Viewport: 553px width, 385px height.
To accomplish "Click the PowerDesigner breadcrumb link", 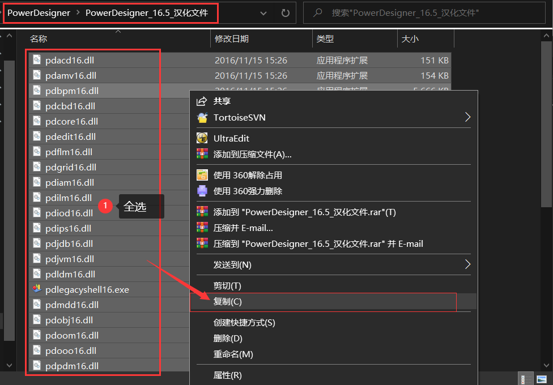I will [39, 12].
